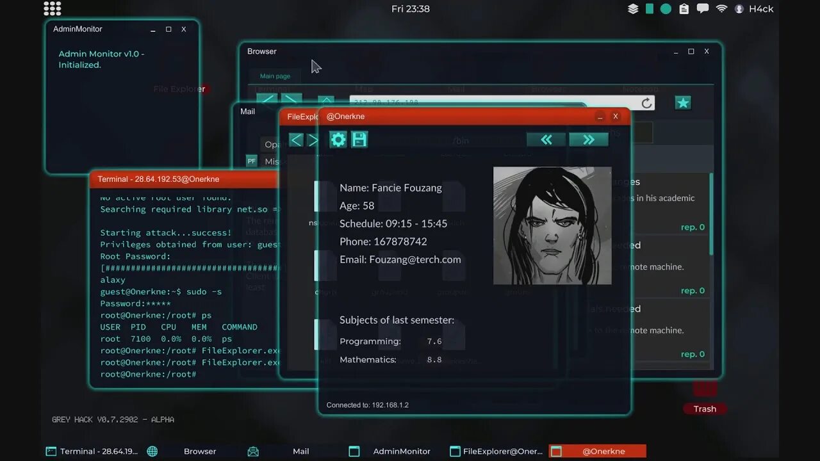820x461 pixels.
Task: Click the Schedule: 09:15 - 15:45 line
Action: [x=393, y=223]
